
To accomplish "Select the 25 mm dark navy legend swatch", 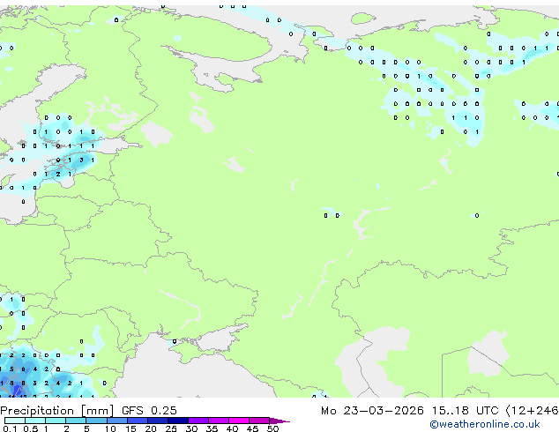I will coord(177,421).
